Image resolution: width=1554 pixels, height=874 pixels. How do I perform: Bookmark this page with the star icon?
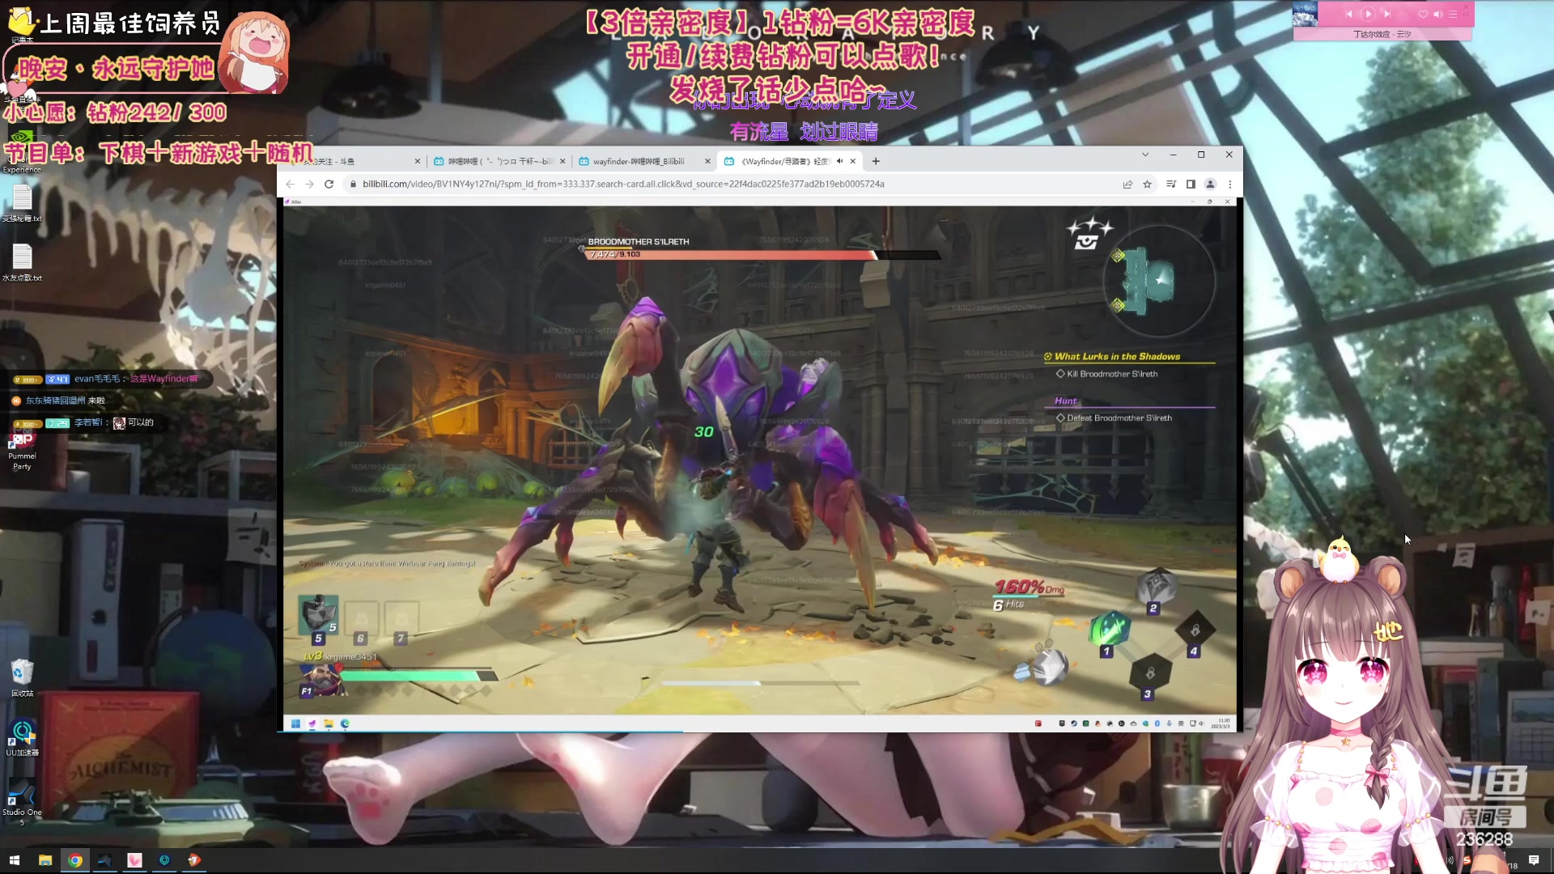[1147, 185]
